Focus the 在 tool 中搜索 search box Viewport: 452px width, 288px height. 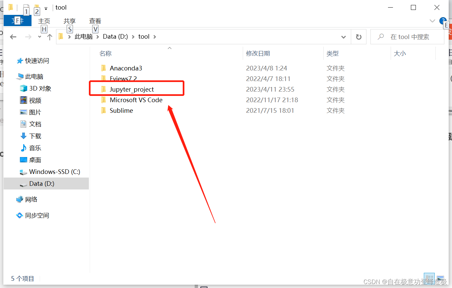point(407,37)
